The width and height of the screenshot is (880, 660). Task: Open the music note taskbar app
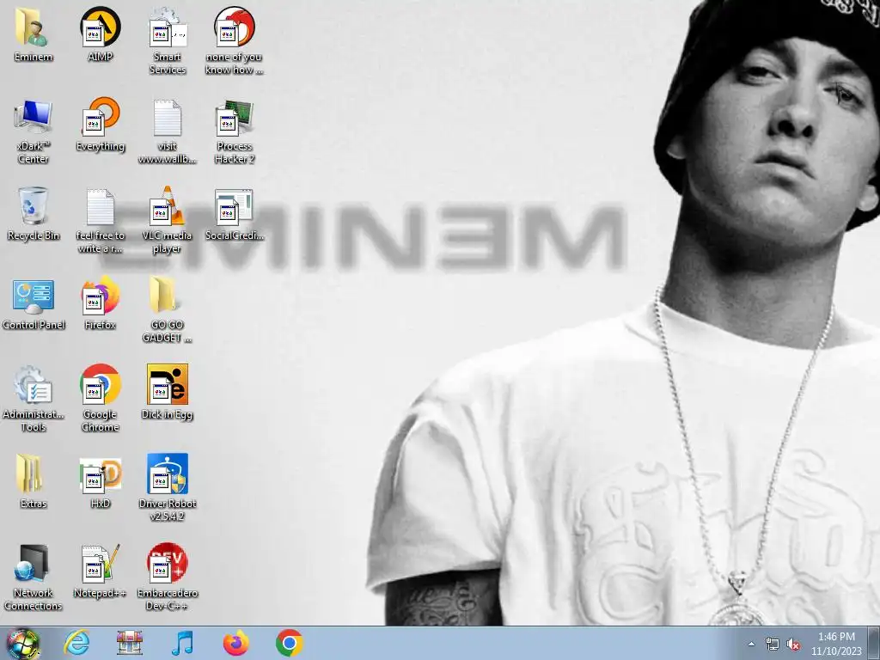(182, 643)
